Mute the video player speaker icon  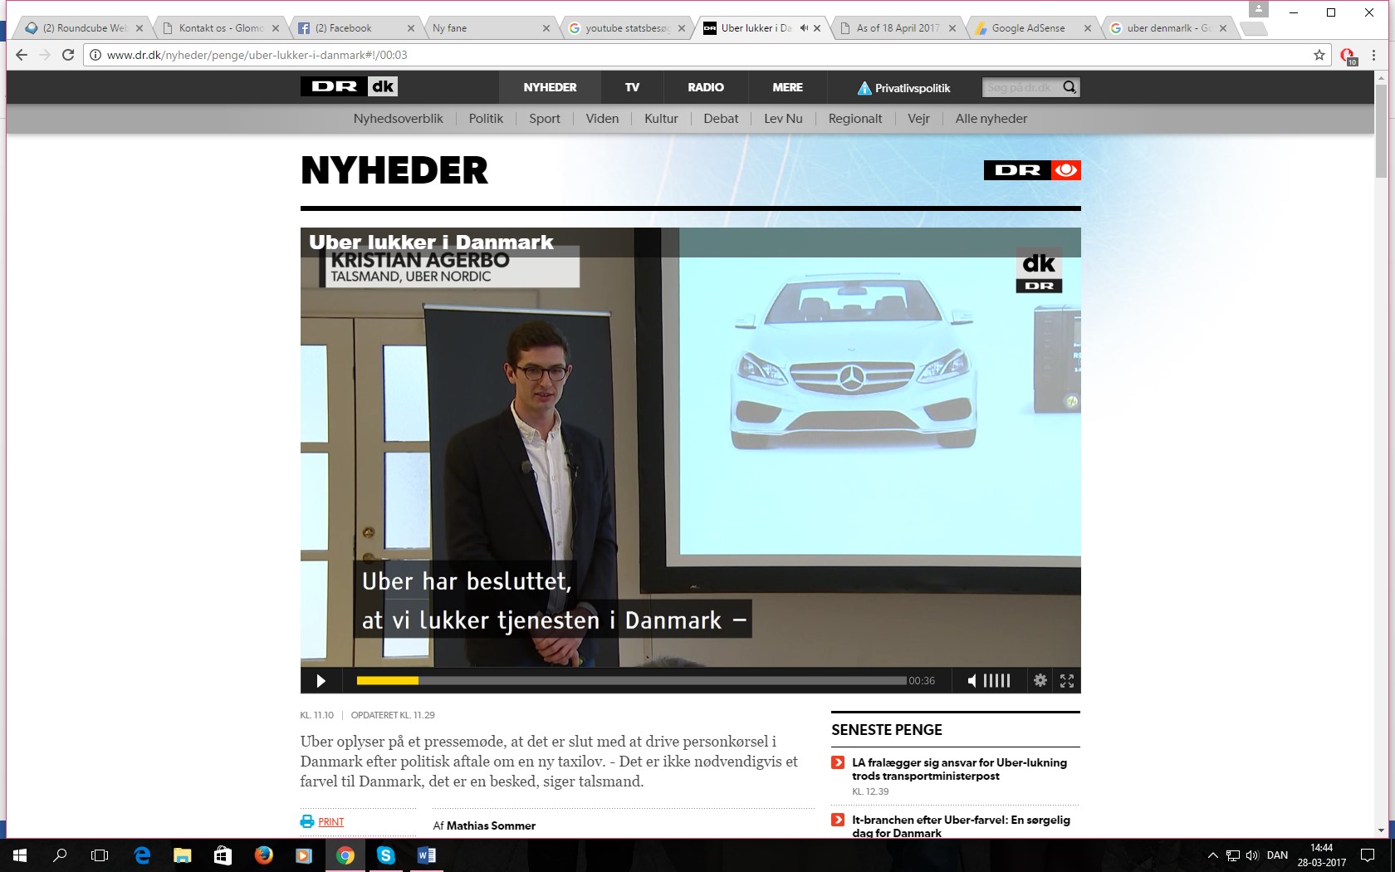click(x=972, y=681)
